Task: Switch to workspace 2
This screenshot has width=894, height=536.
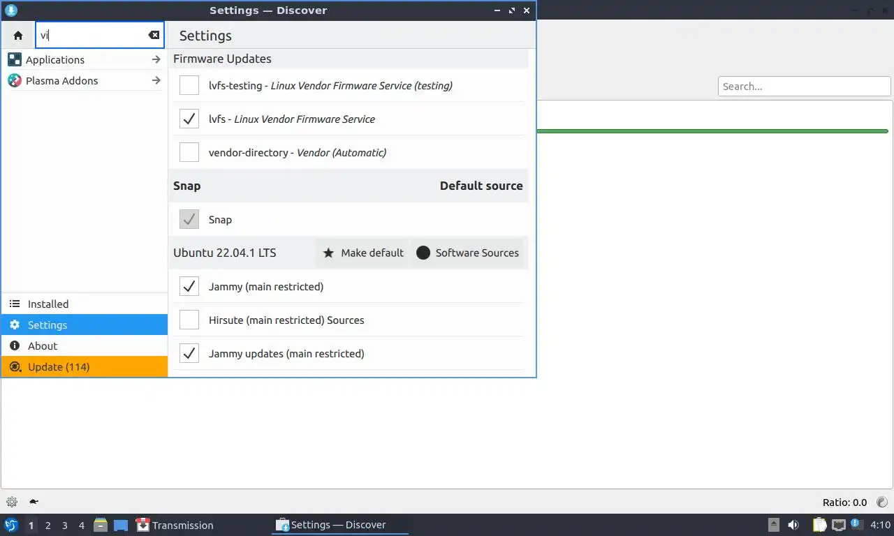Action: point(48,525)
